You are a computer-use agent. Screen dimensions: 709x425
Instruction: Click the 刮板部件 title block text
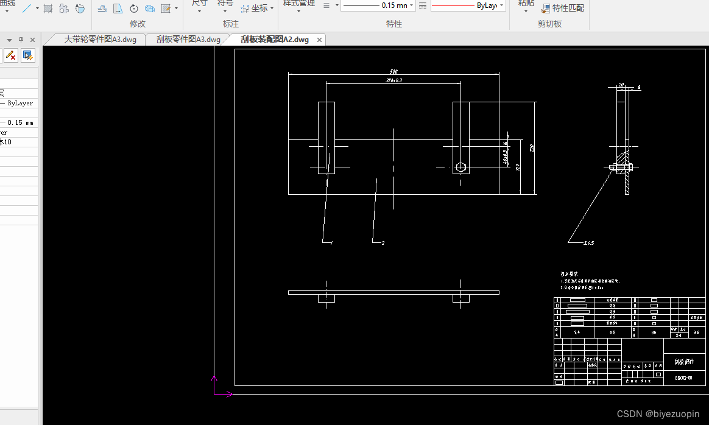pyautogui.click(x=684, y=362)
